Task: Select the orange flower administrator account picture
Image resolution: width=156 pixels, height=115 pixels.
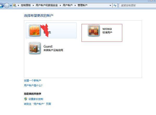Action: click(x=35, y=30)
